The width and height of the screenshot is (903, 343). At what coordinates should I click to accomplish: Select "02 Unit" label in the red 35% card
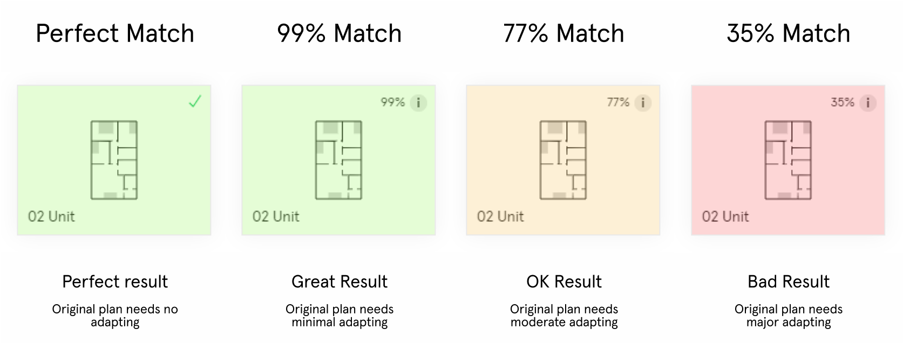[725, 216]
